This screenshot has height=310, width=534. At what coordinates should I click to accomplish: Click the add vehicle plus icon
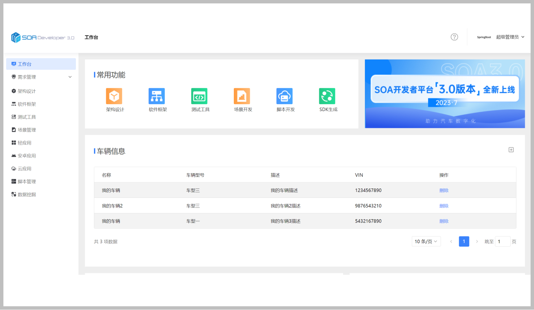[x=511, y=150]
